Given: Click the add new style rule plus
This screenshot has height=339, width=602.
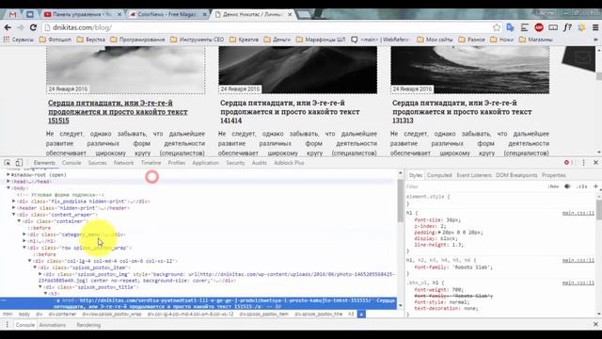Looking at the screenshot, I should coord(595,186).
